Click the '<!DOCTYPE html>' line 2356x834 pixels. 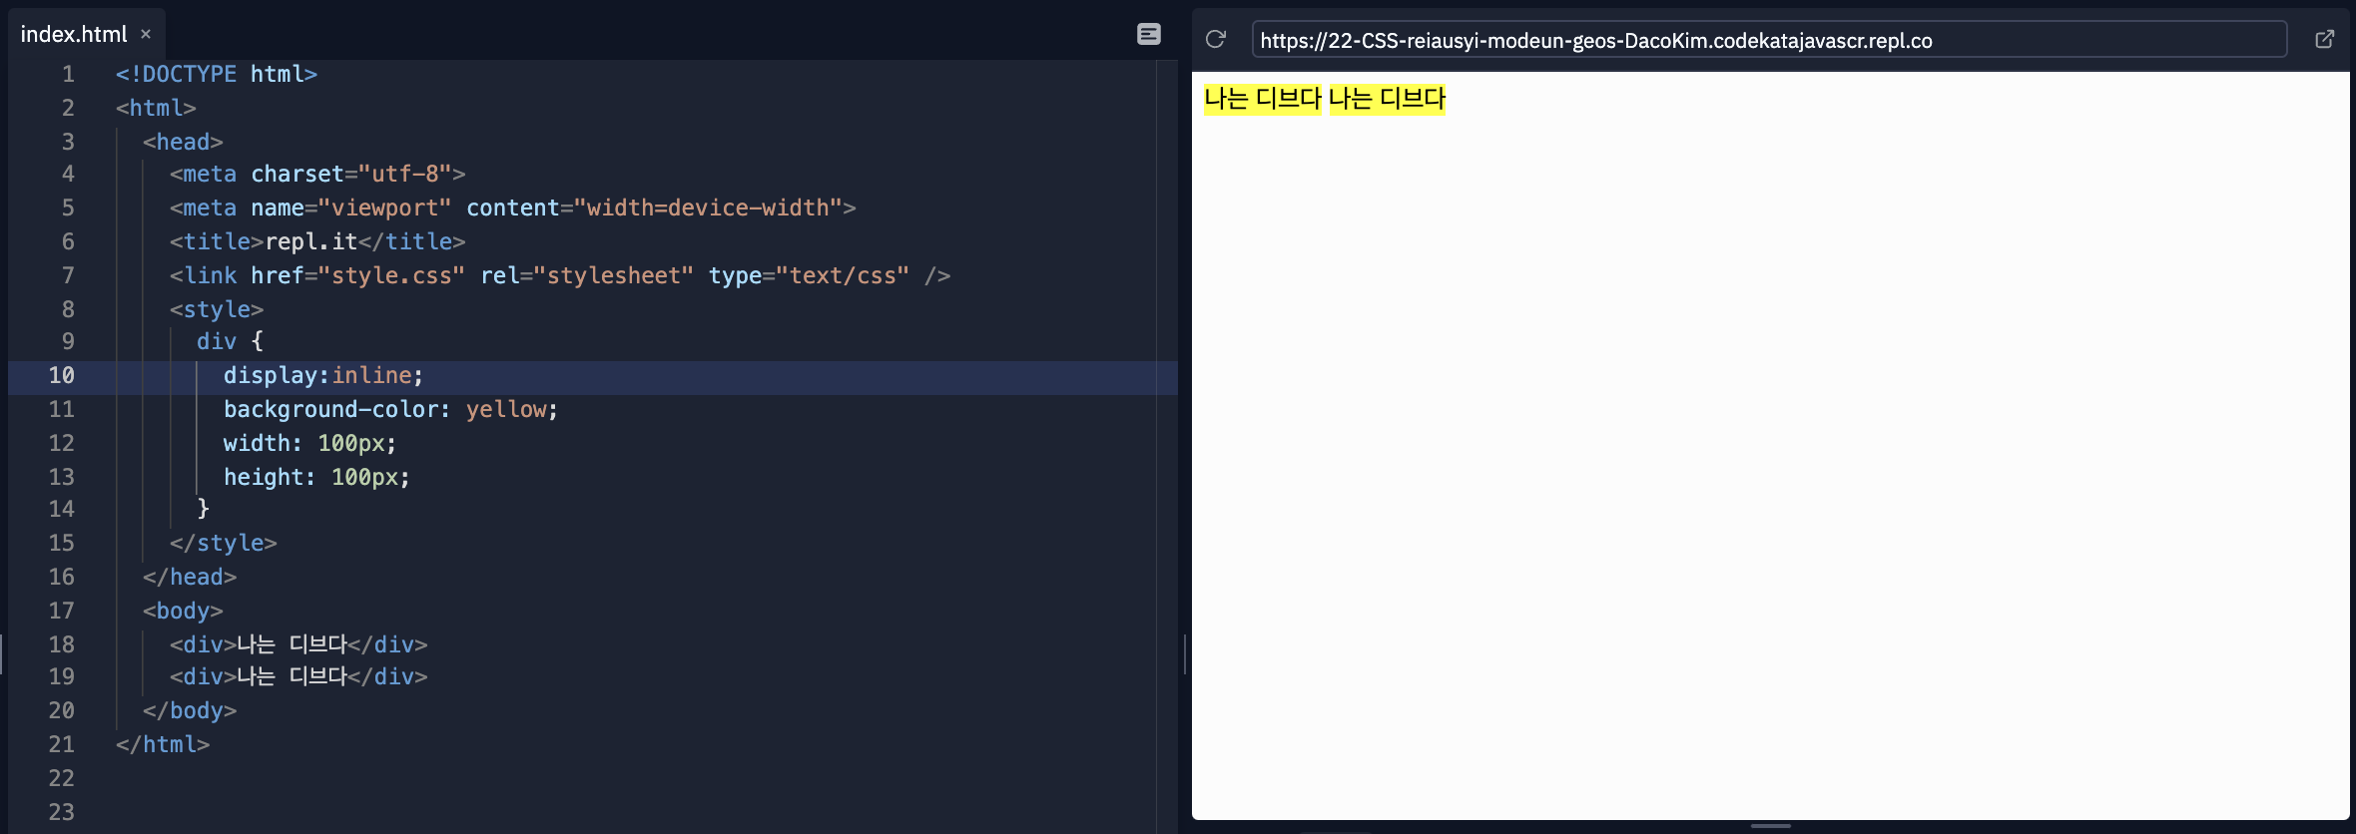[x=216, y=74]
